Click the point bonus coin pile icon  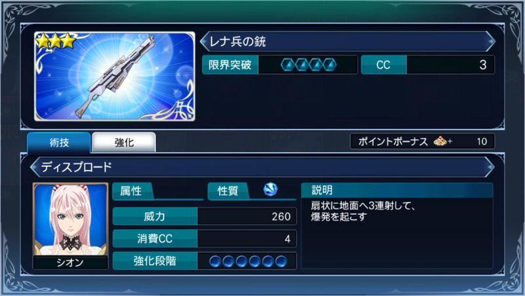(x=440, y=141)
